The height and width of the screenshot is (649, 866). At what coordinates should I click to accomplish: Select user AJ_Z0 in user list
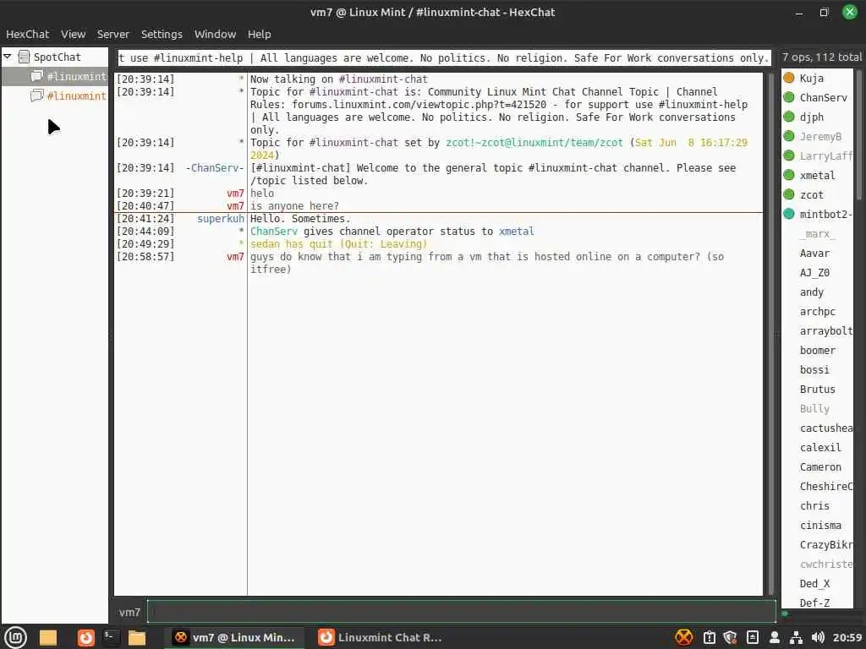click(x=814, y=273)
